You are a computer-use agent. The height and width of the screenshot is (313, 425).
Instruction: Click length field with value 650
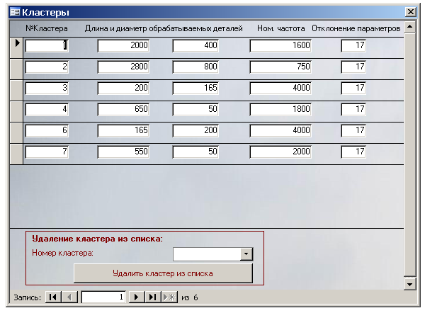pyautogui.click(x=123, y=109)
